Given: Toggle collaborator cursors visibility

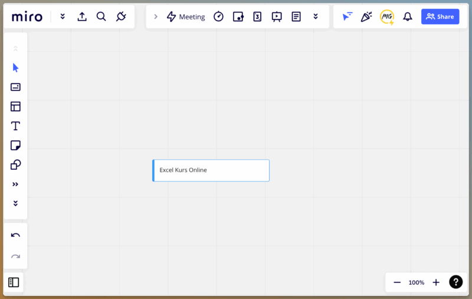Looking at the screenshot, I should 348,17.
